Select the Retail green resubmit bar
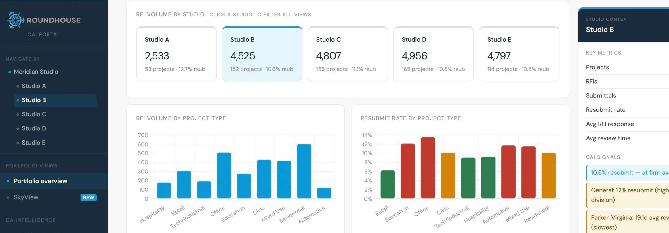Screen dimensions: 669x233 (388, 184)
